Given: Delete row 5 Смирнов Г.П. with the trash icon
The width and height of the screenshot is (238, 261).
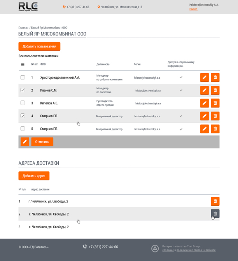Looking at the screenshot, I should 215,129.
